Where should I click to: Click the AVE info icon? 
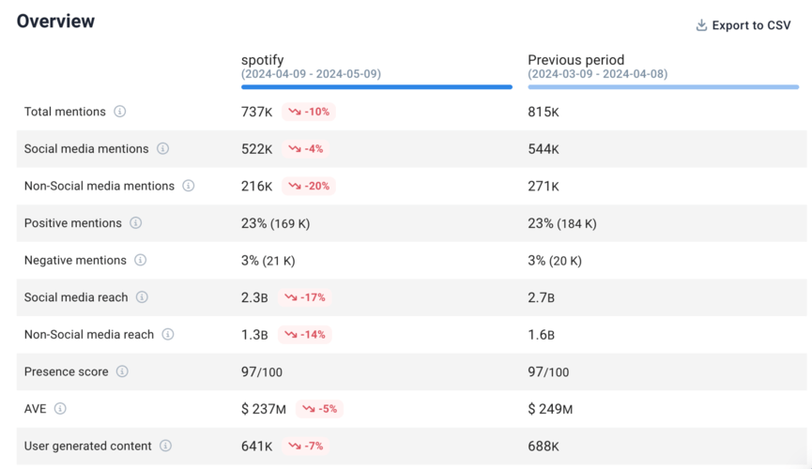point(61,409)
